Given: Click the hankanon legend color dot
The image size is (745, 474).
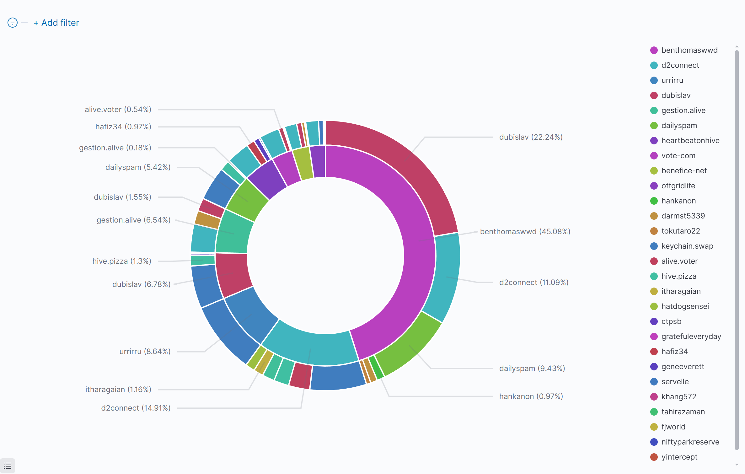Looking at the screenshot, I should (x=654, y=201).
